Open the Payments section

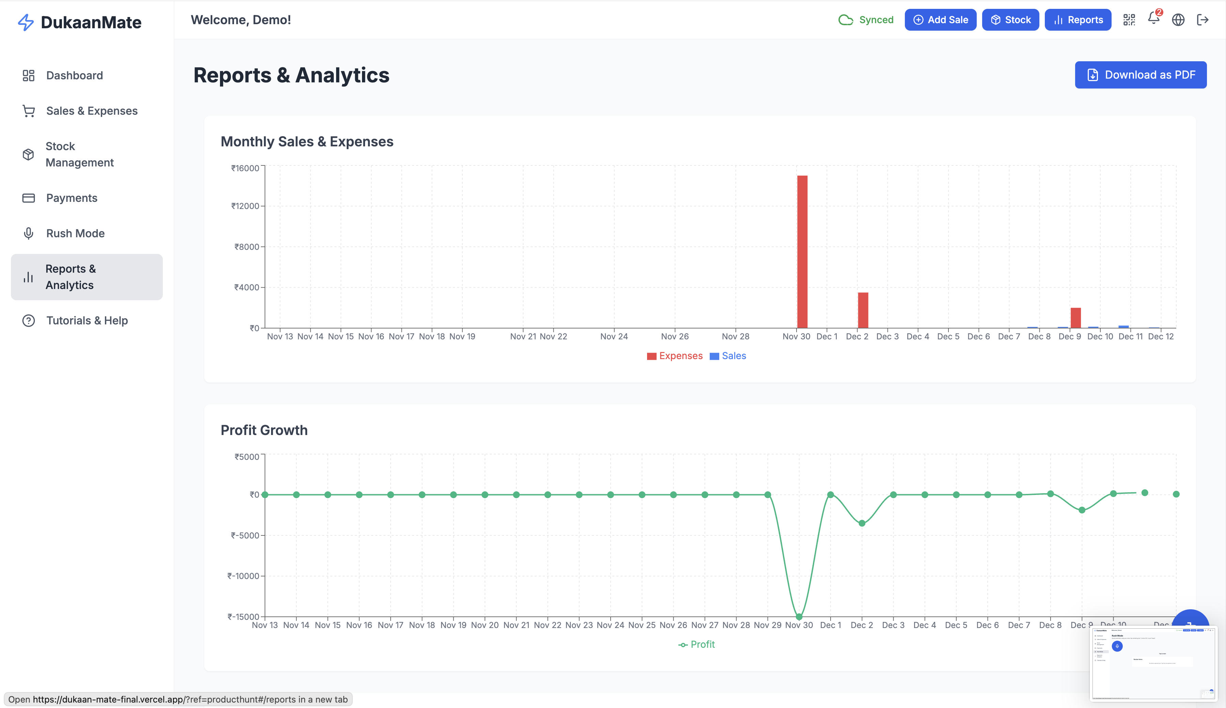click(x=72, y=198)
